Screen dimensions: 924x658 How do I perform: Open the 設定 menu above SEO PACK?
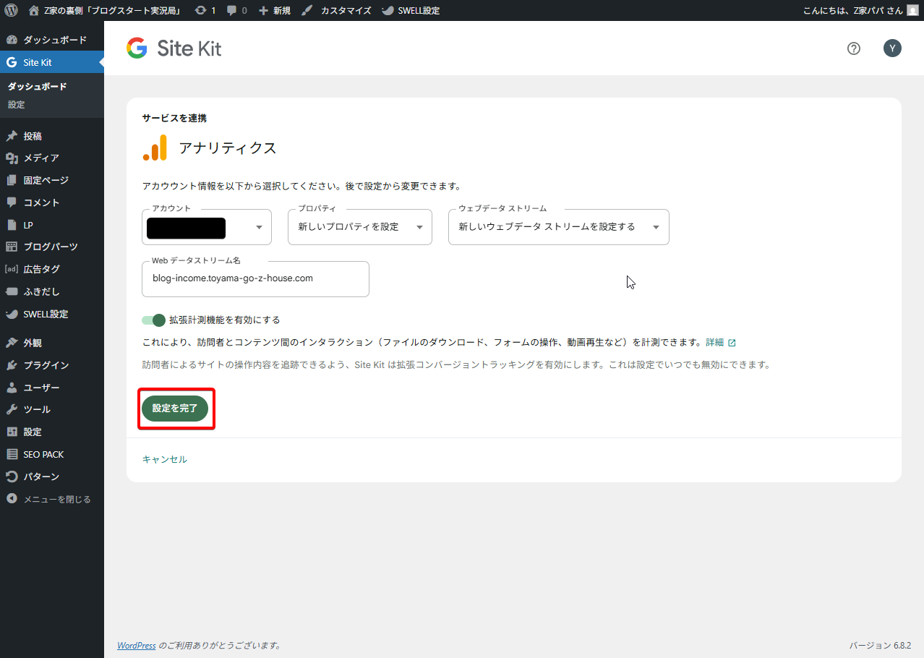(52, 432)
